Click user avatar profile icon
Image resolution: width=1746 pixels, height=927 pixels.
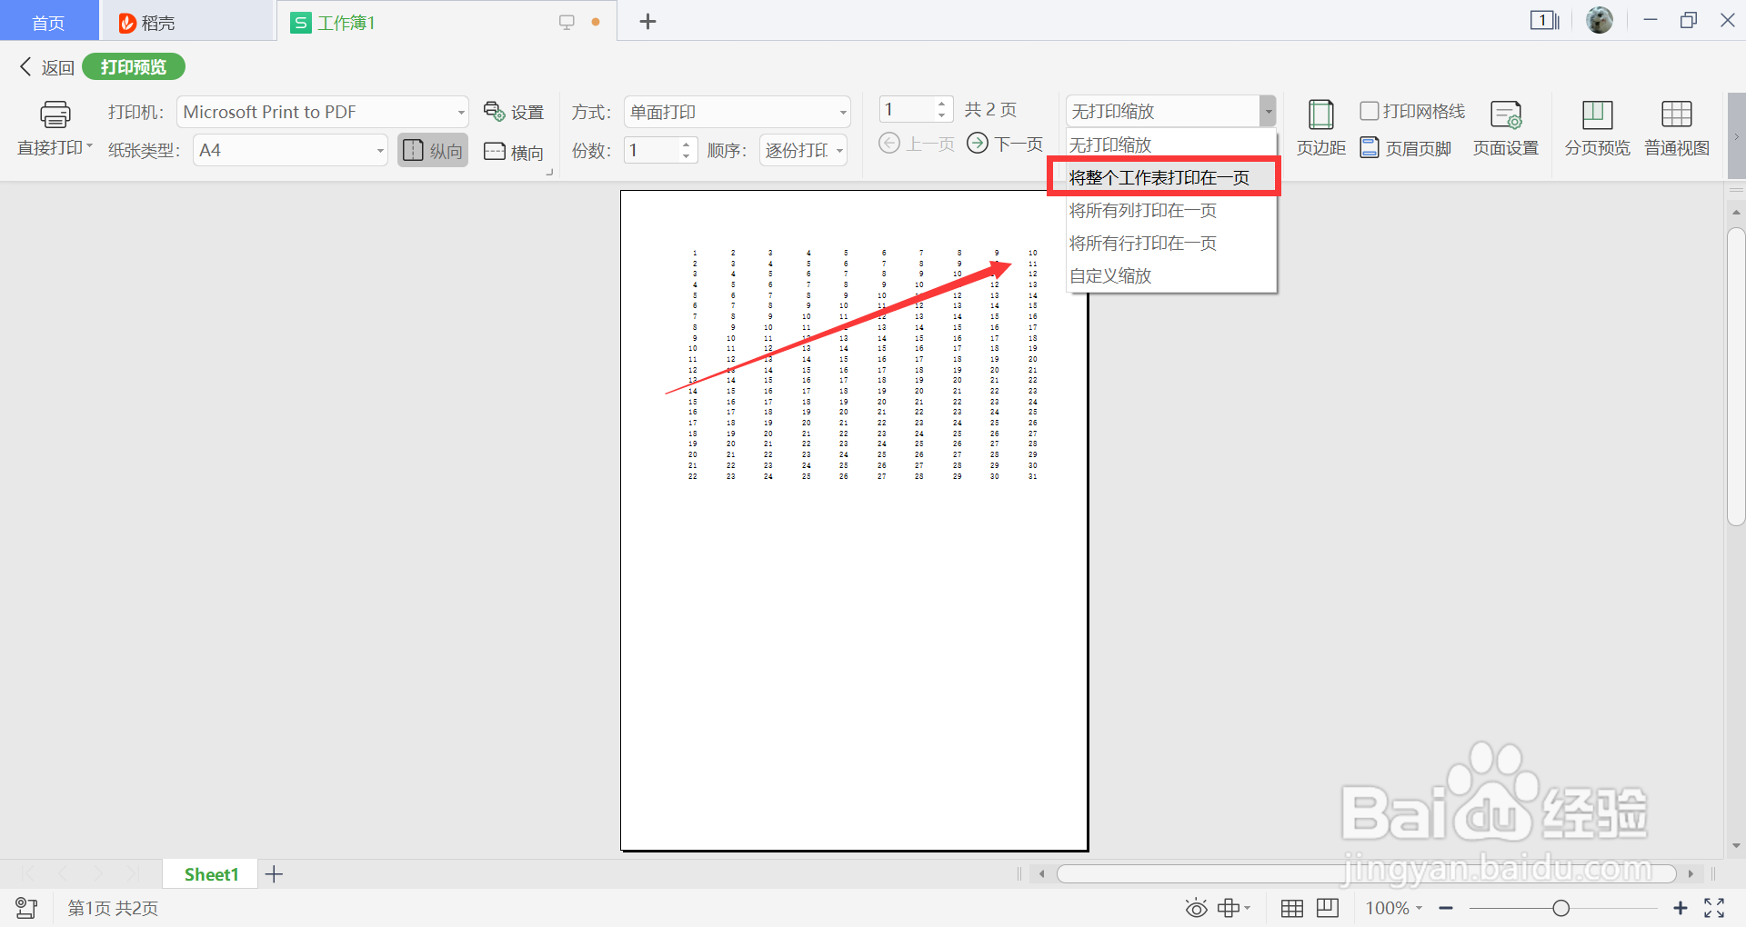click(1600, 20)
